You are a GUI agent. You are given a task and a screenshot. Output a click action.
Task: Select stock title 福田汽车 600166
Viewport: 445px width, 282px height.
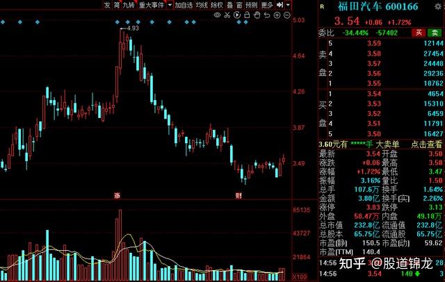[x=378, y=6]
